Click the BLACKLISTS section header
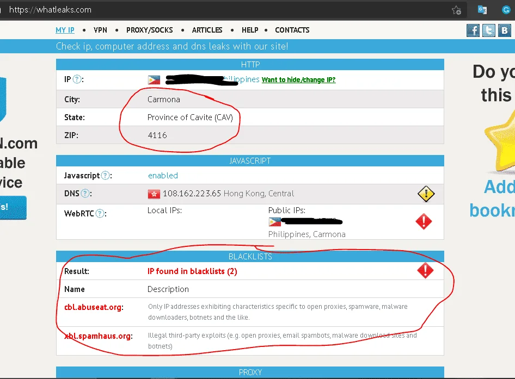515x379 pixels. [x=250, y=257]
